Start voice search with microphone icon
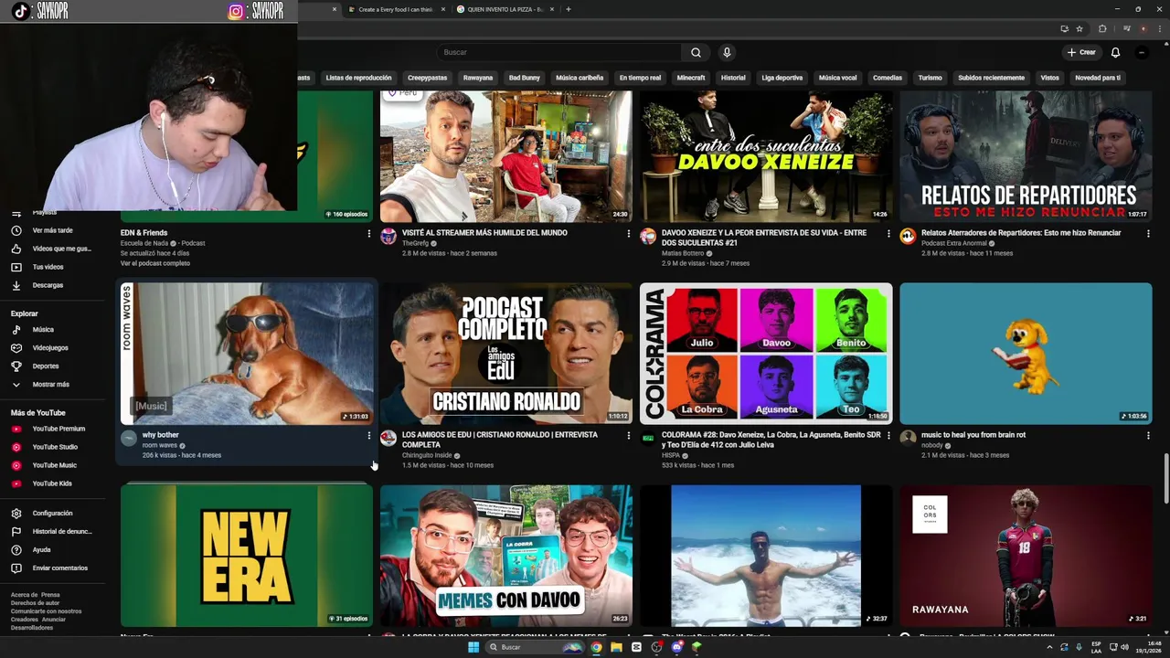Screen dimensions: 1170x658 [727, 52]
